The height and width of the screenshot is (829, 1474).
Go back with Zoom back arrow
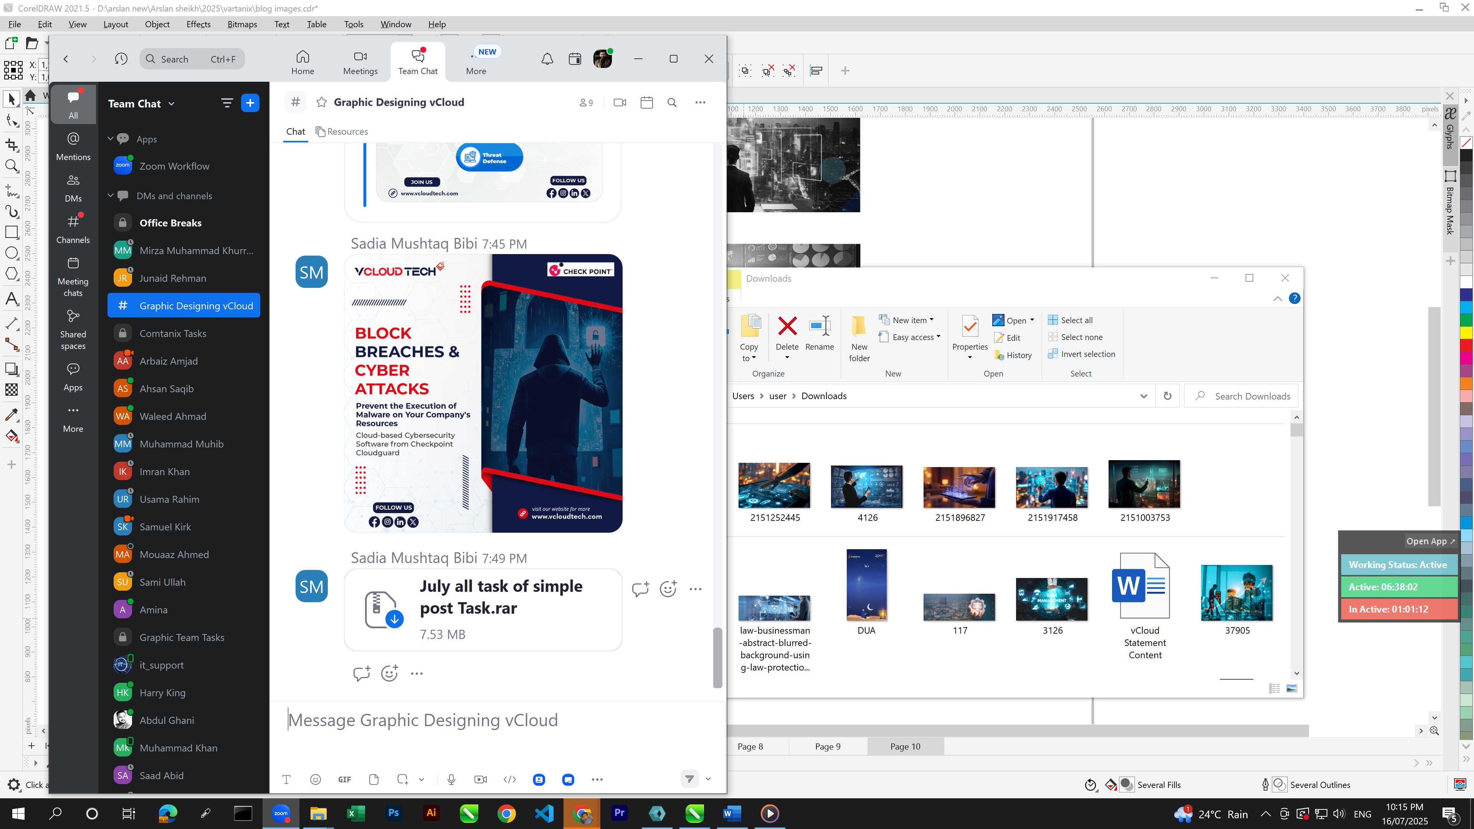66,59
